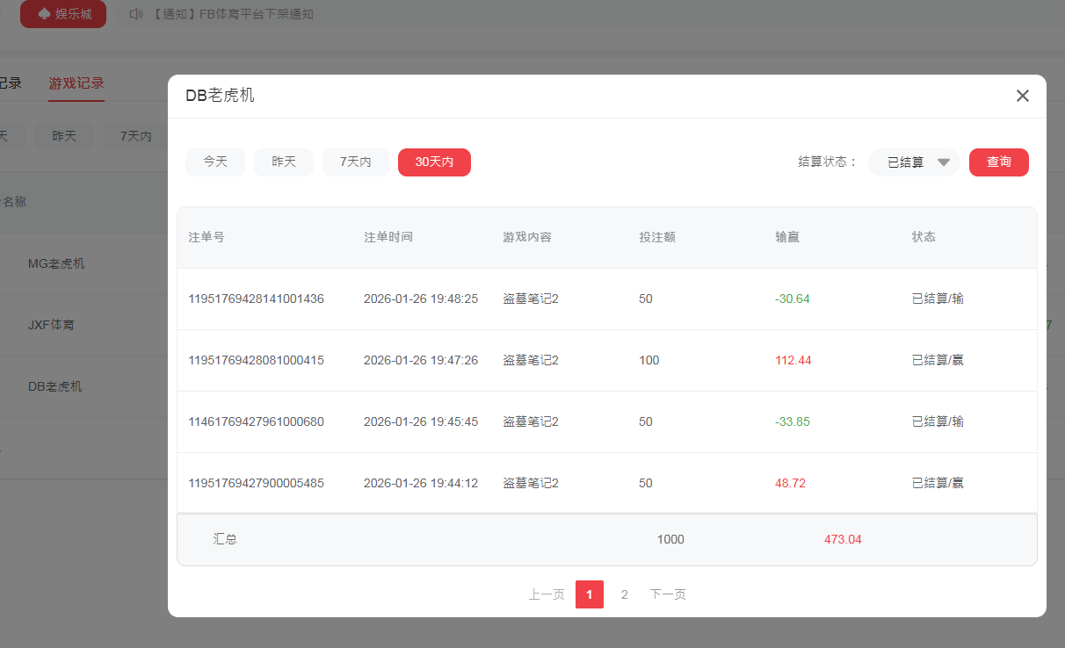This screenshot has height=648, width=1065.
Task: Click 上一页 to go to previous page
Action: (x=545, y=594)
